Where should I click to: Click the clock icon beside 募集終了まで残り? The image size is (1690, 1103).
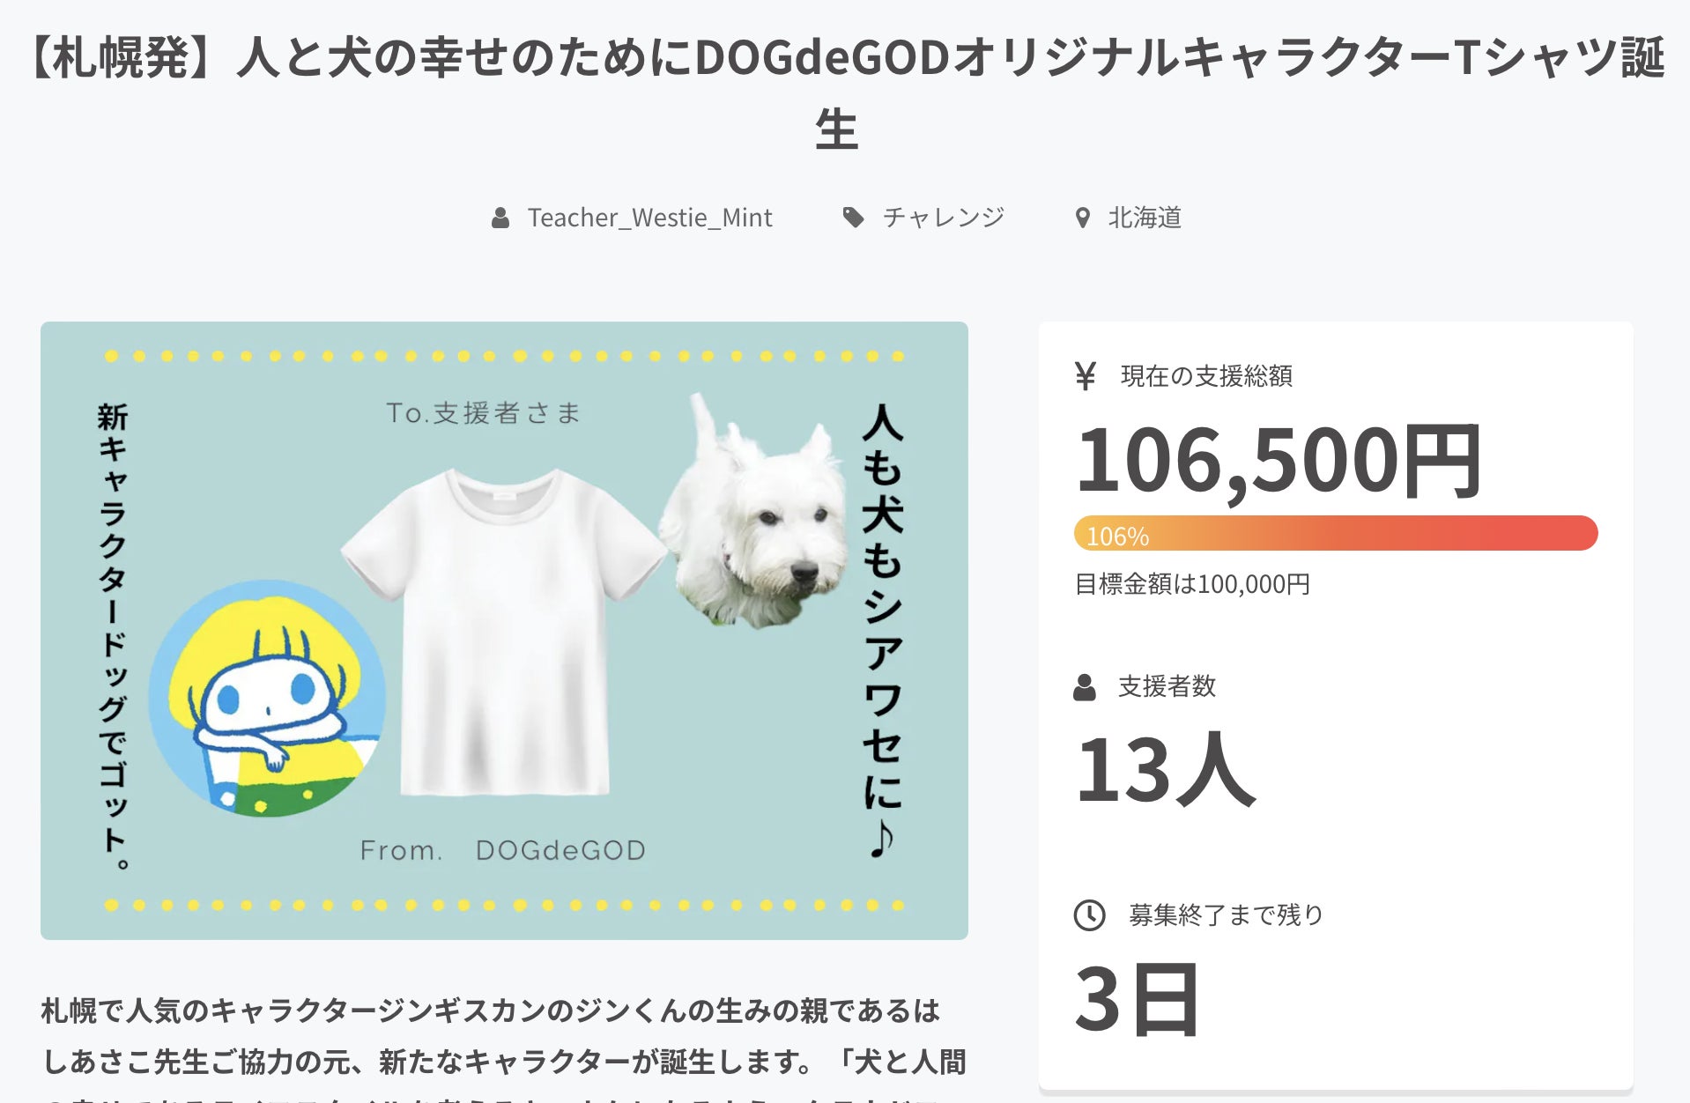coord(1090,915)
